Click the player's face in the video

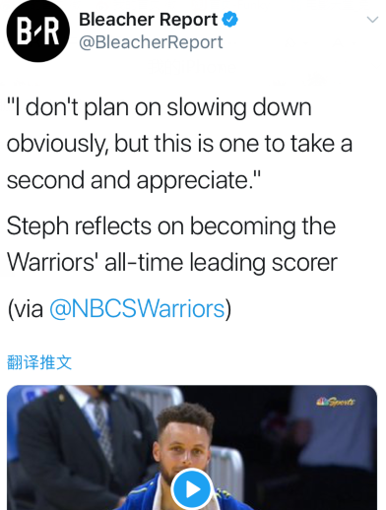(x=186, y=446)
